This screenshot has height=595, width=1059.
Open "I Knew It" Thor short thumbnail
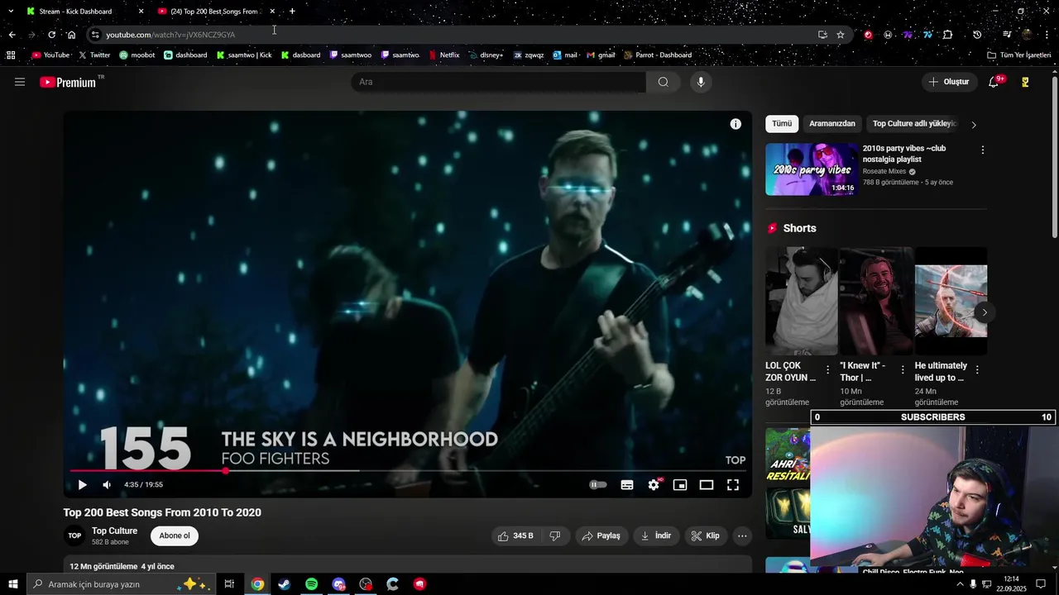coord(876,301)
